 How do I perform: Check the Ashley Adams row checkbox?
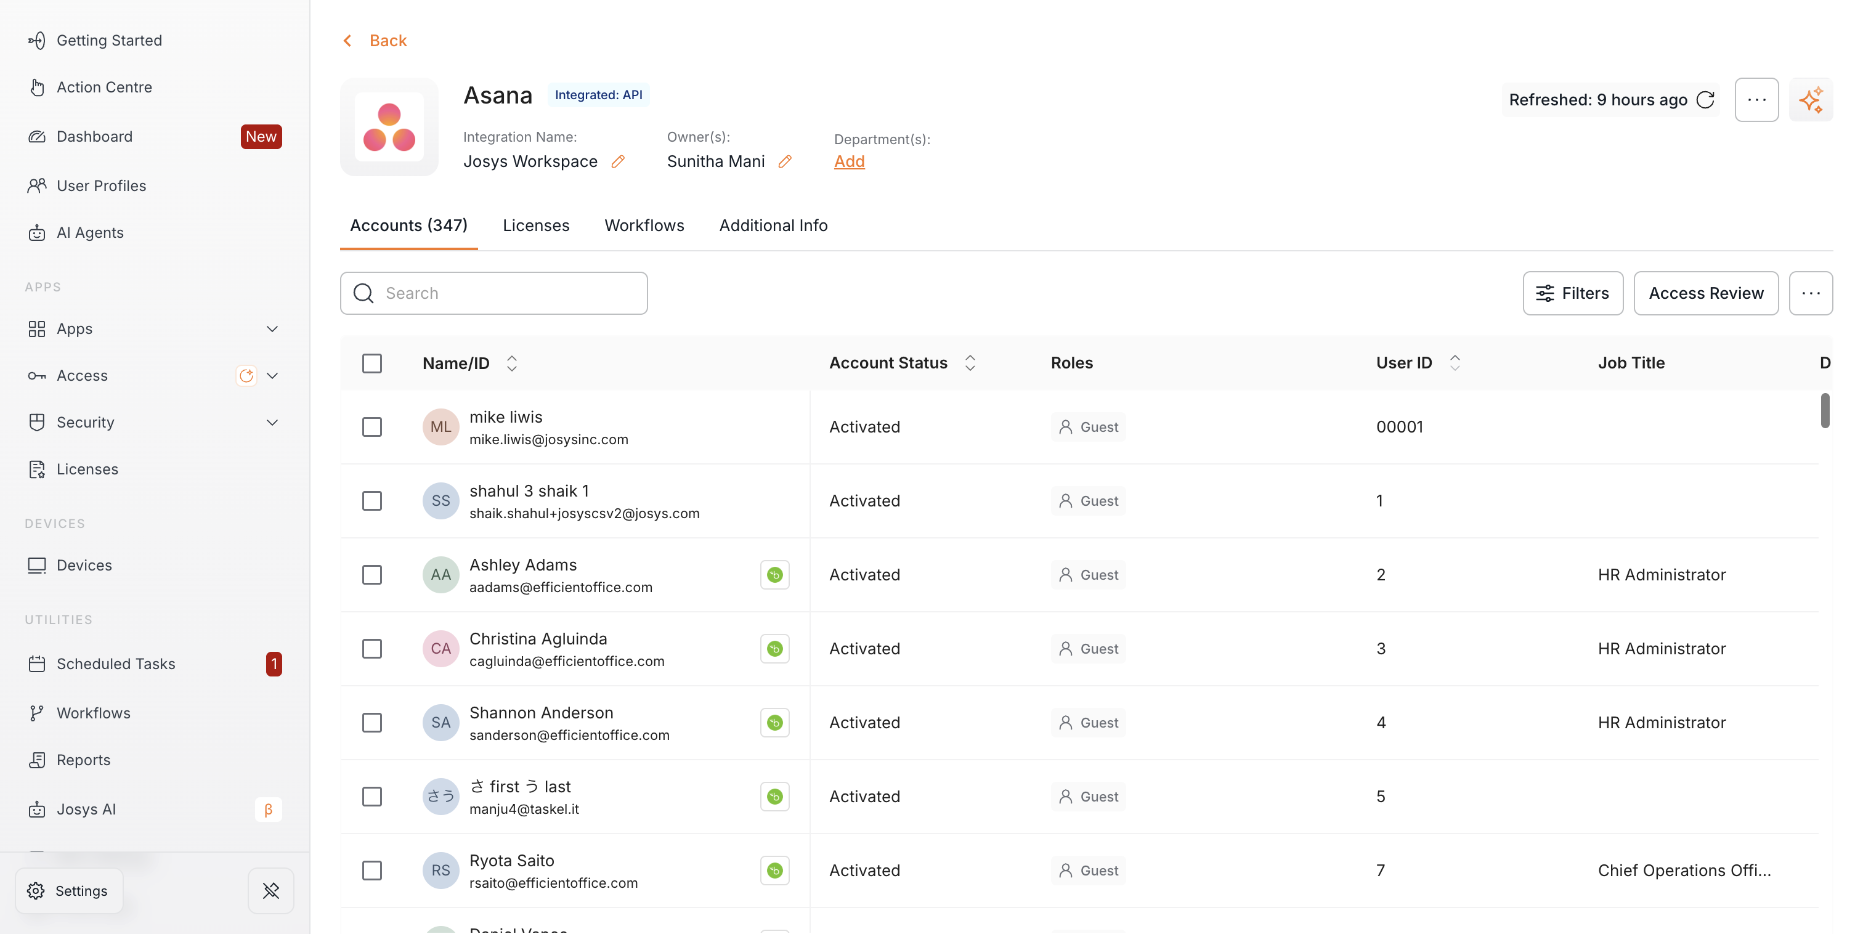pyautogui.click(x=371, y=574)
